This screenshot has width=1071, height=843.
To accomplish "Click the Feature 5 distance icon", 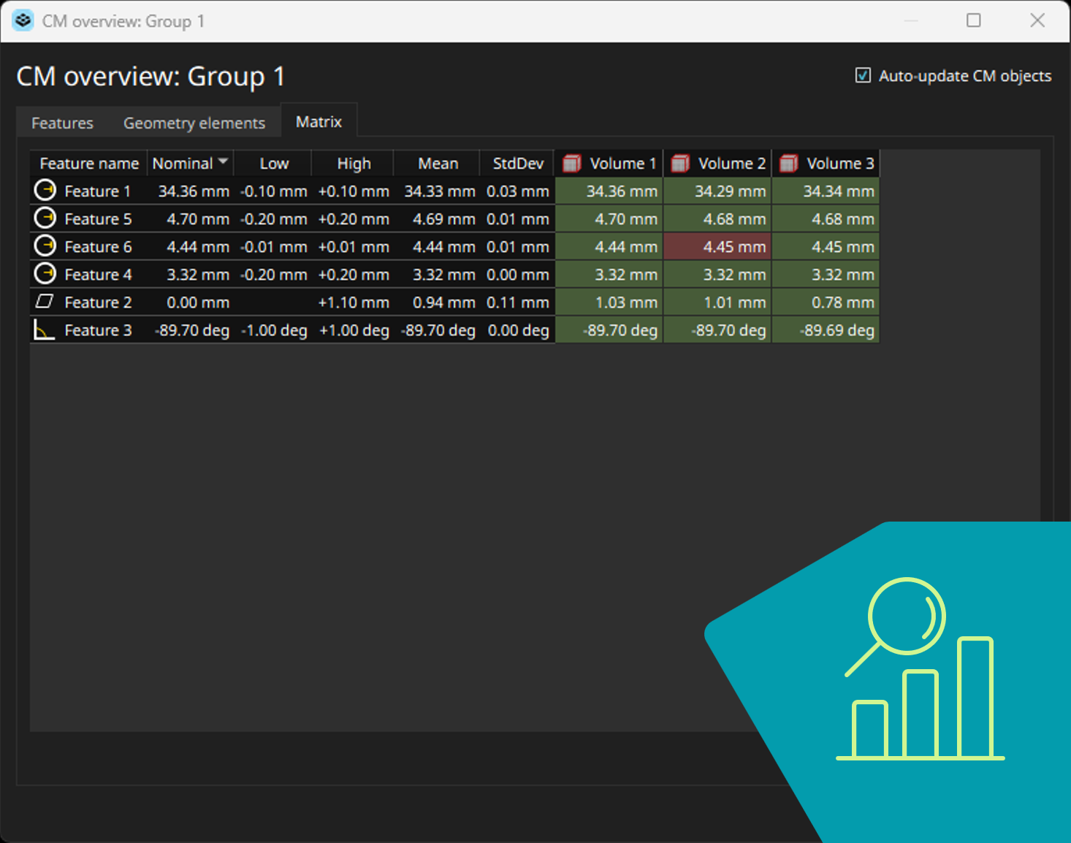I will coord(45,218).
